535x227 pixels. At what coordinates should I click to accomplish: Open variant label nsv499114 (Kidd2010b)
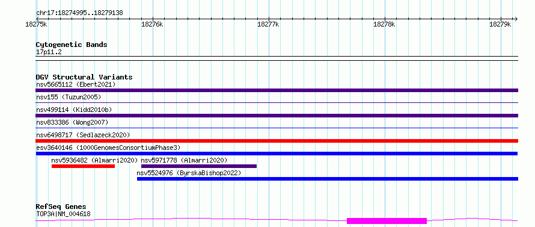pyautogui.click(x=74, y=110)
